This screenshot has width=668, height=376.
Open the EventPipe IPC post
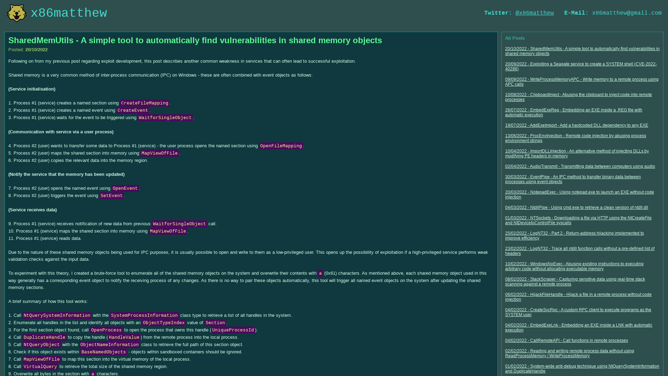573,179
